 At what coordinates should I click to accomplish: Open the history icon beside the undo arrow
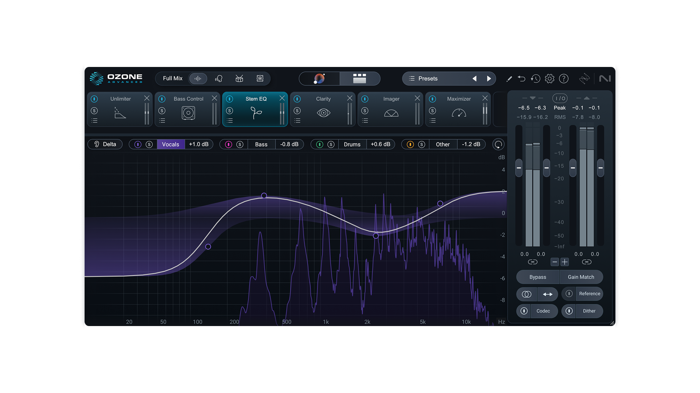tap(536, 79)
